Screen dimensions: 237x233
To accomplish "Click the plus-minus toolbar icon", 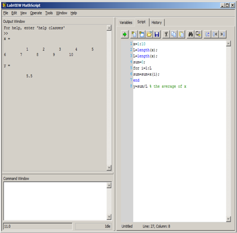I will pyautogui.click(x=207, y=34).
